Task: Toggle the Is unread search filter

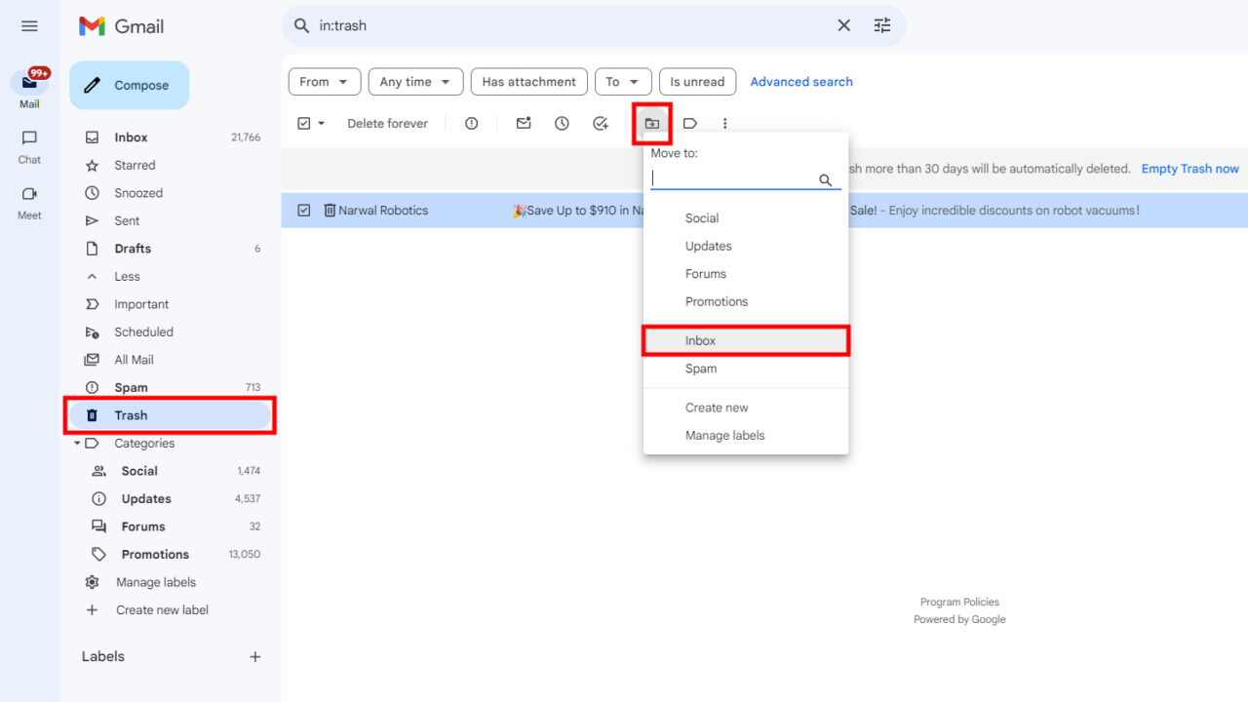Action: point(697,81)
